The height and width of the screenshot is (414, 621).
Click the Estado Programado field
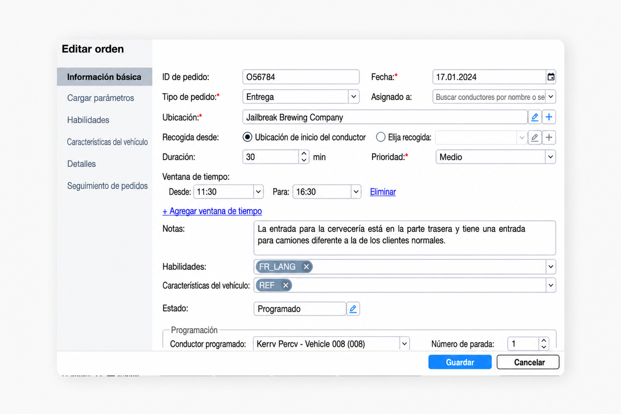click(300, 309)
